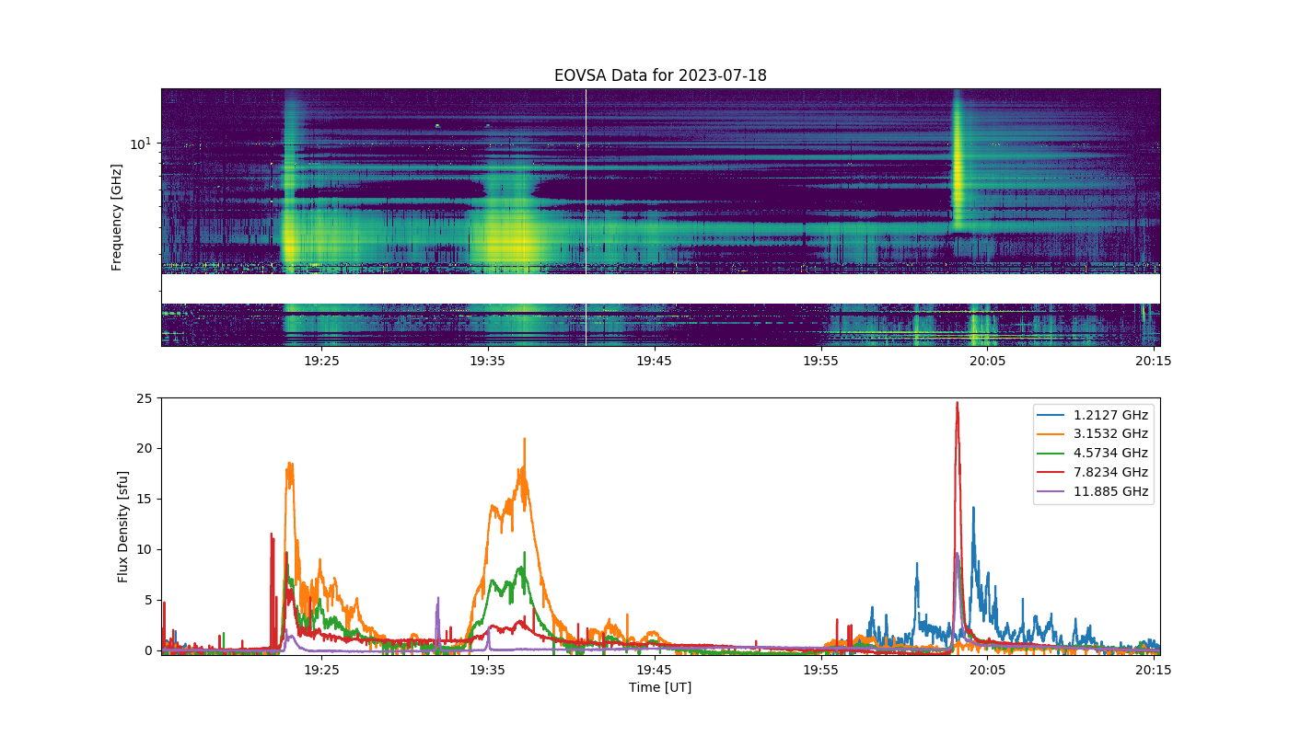This screenshot has height=736, width=1289.
Task: Click the white data gap band in the spectrogram
Action: tap(660, 289)
